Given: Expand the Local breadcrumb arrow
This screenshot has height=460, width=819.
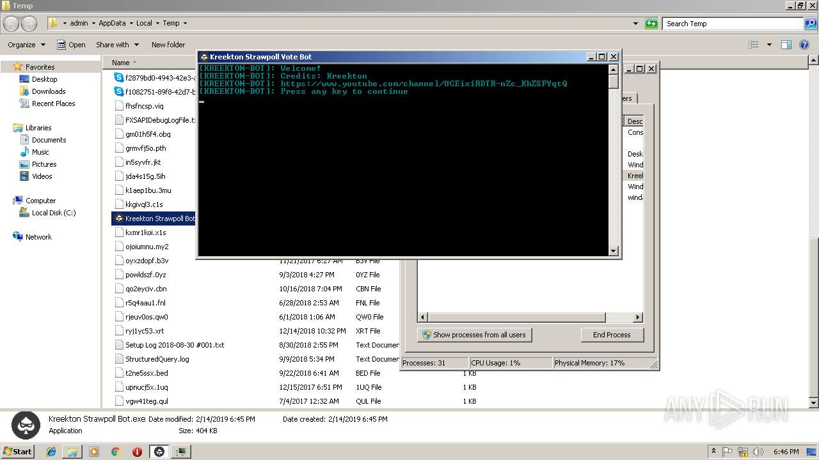Looking at the screenshot, I should (157, 24).
